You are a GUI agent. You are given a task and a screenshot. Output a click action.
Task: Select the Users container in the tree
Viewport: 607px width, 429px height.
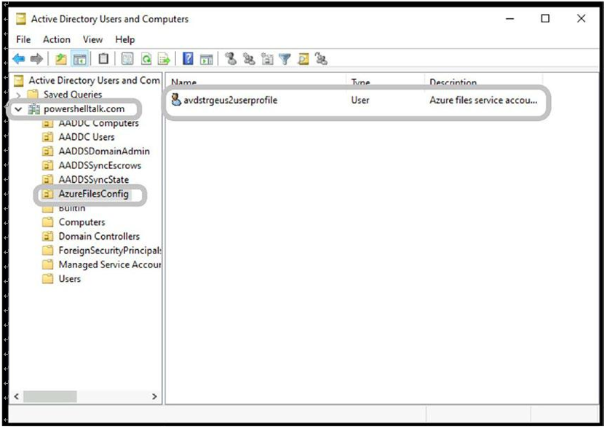click(70, 279)
